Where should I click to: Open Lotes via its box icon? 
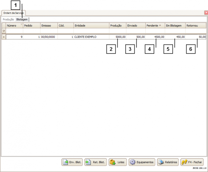click(x=113, y=162)
